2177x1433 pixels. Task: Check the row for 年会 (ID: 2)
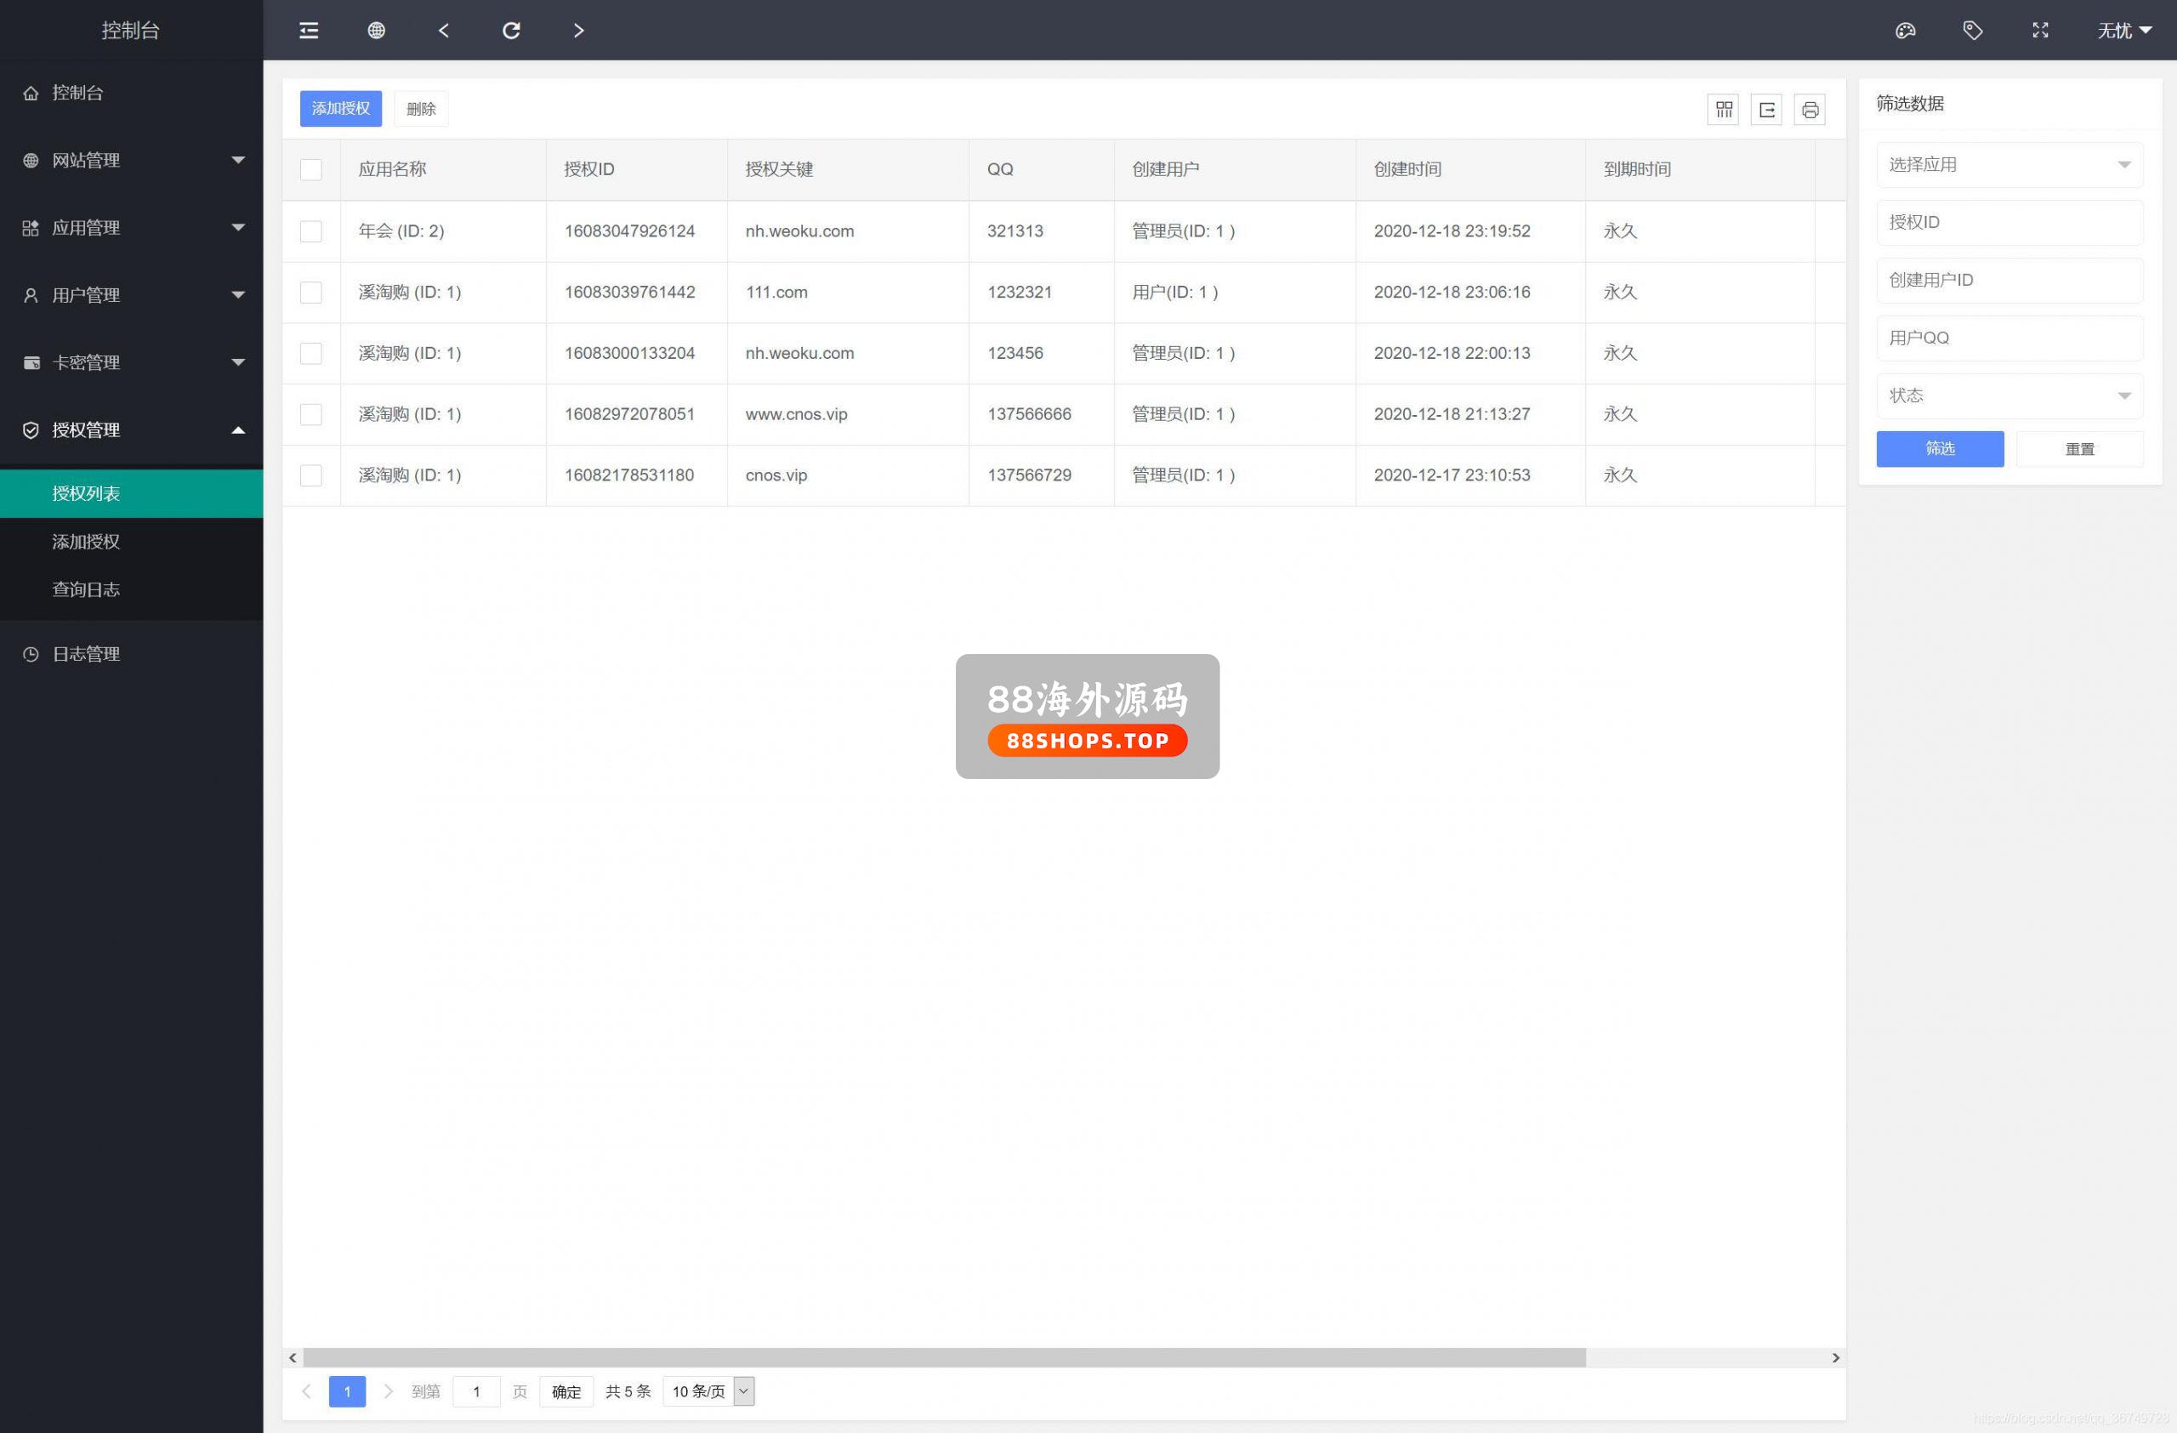311,231
